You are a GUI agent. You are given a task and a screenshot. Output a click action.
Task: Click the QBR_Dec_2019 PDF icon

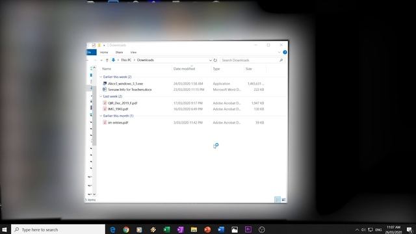coord(105,103)
